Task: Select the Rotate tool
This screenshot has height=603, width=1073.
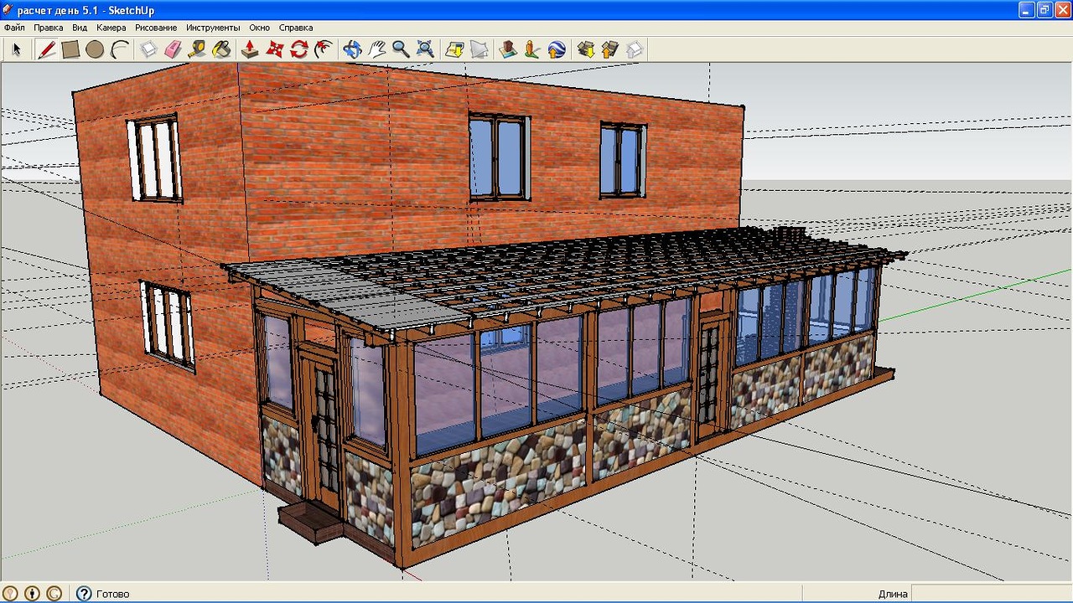Action: tap(298, 49)
